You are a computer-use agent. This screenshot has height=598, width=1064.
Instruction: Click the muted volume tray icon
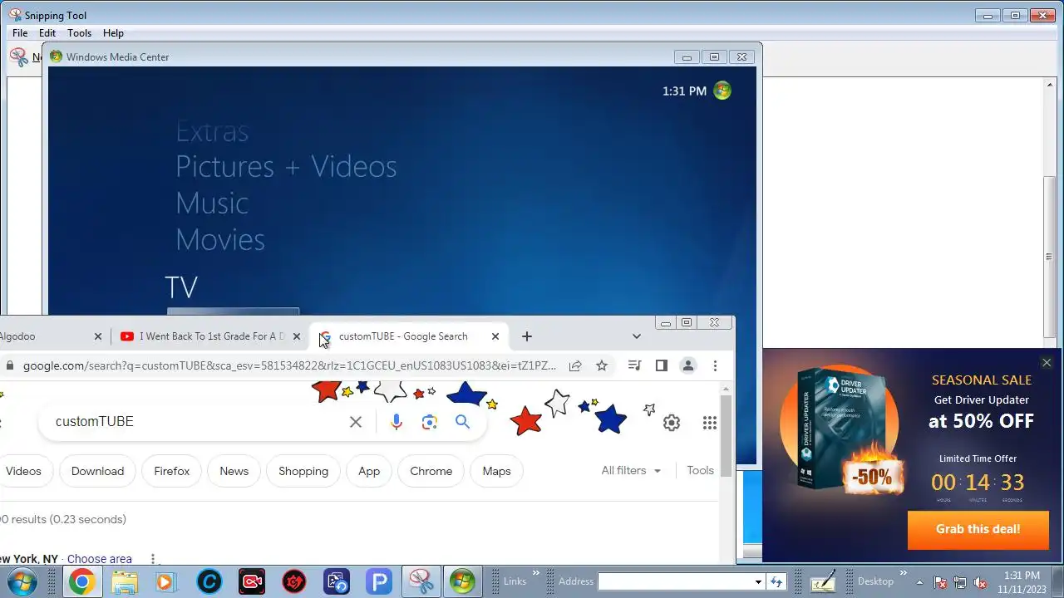point(979,582)
